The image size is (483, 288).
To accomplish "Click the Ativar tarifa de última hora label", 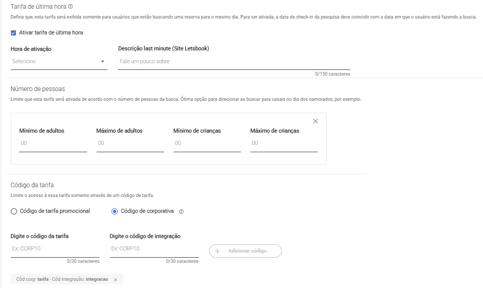I will pyautogui.click(x=51, y=32).
